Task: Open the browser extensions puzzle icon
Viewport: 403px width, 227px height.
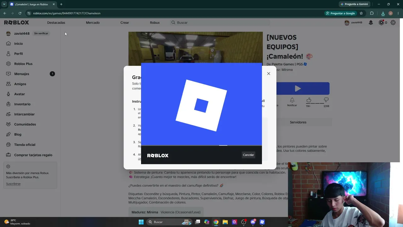Action: [x=372, y=13]
